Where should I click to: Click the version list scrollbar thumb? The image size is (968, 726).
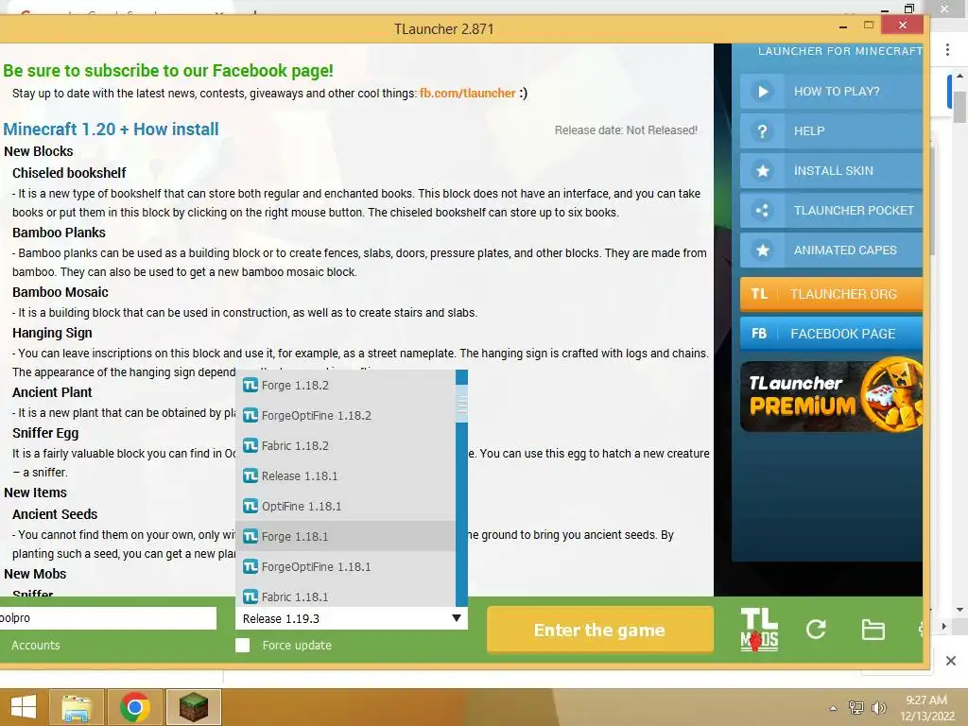pyautogui.click(x=461, y=404)
